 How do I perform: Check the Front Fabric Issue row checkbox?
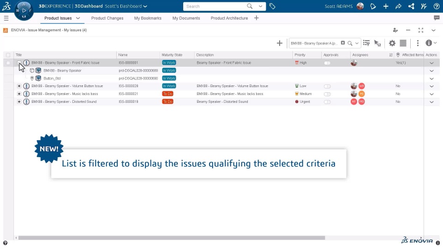tap(8, 63)
